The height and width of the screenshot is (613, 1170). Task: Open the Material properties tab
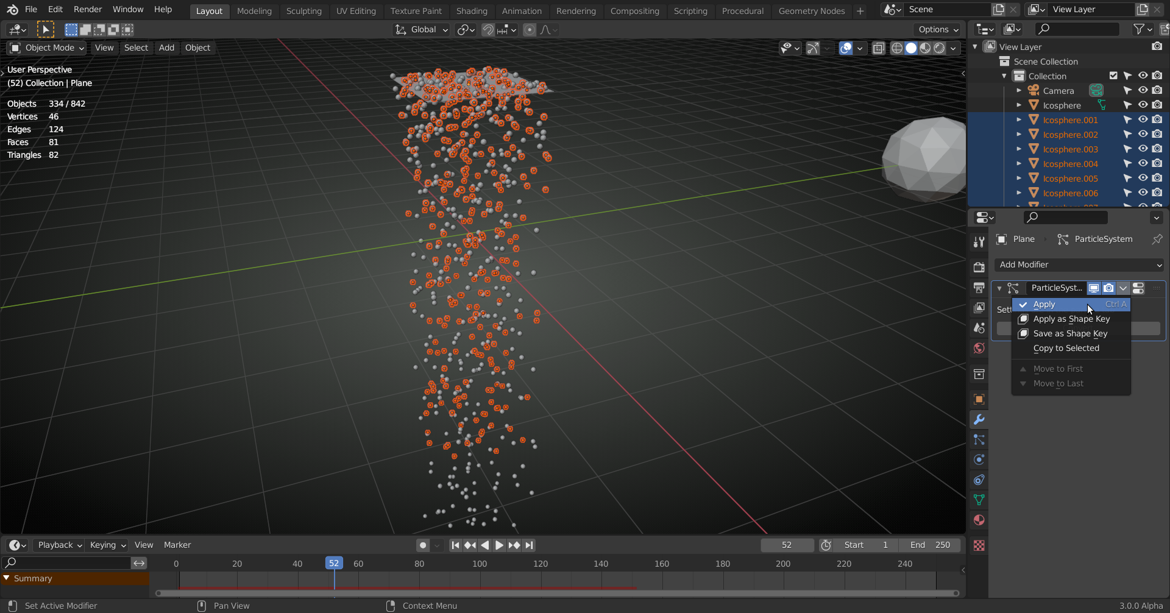pyautogui.click(x=979, y=520)
